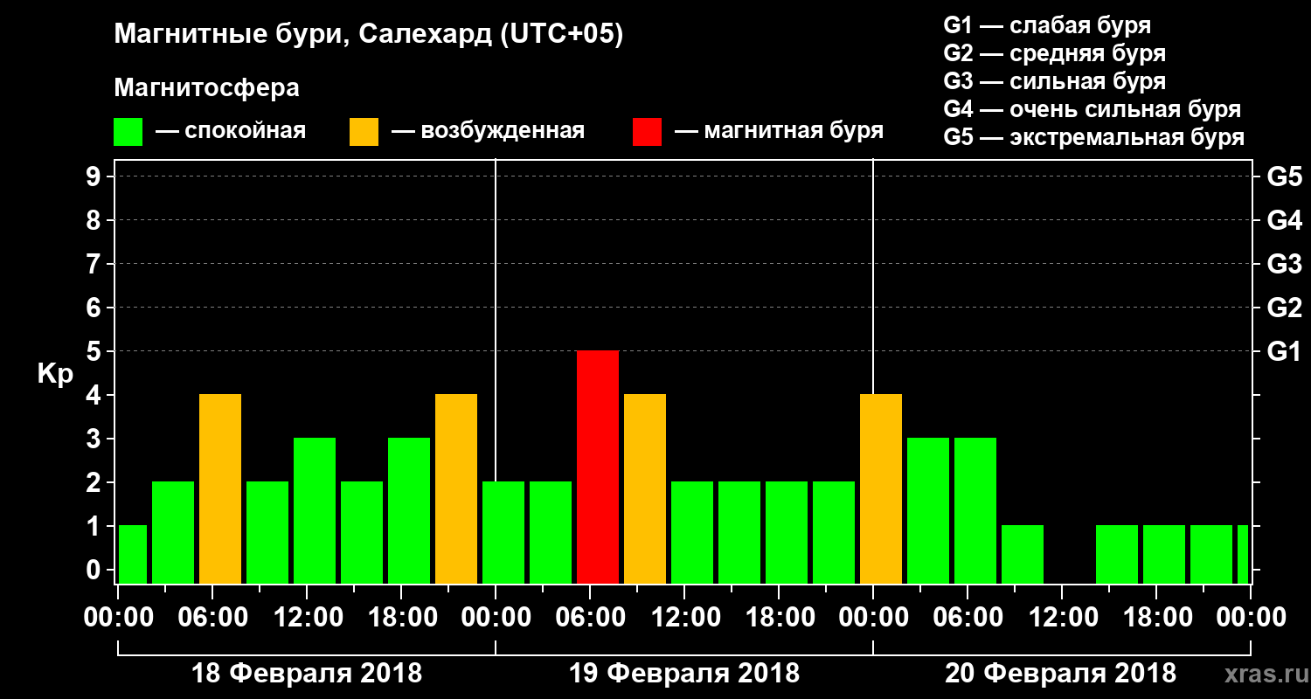
Task: Select the first narrow green bar at 18 February 00:00
Action: pos(133,555)
